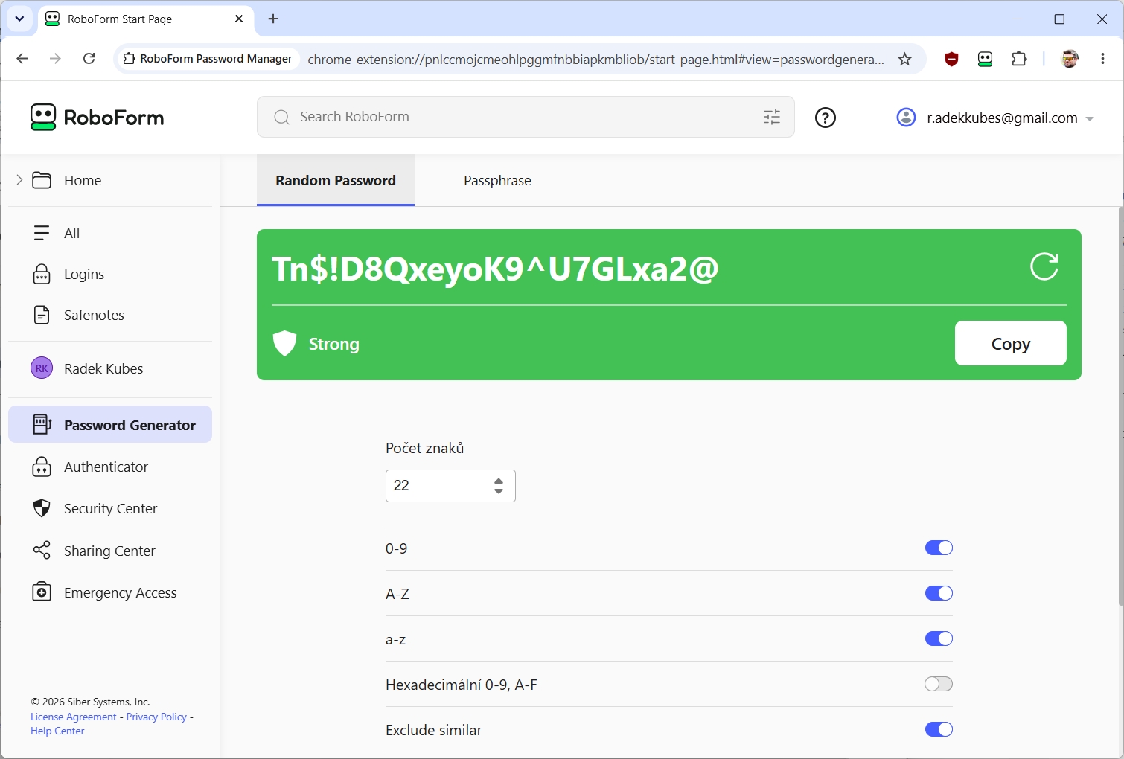
Task: Open Password Generator in the sidebar
Action: tap(110, 425)
